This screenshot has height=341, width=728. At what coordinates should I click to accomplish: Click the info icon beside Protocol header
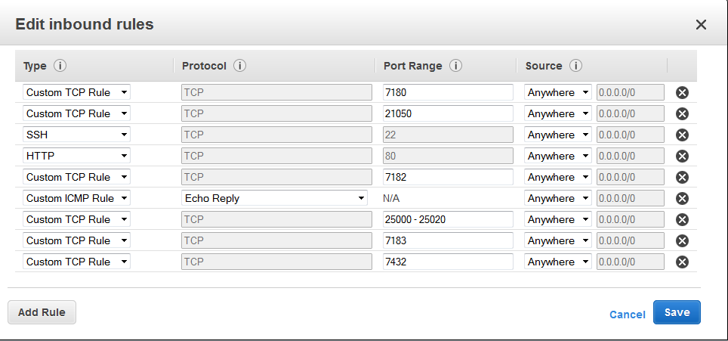pos(239,66)
